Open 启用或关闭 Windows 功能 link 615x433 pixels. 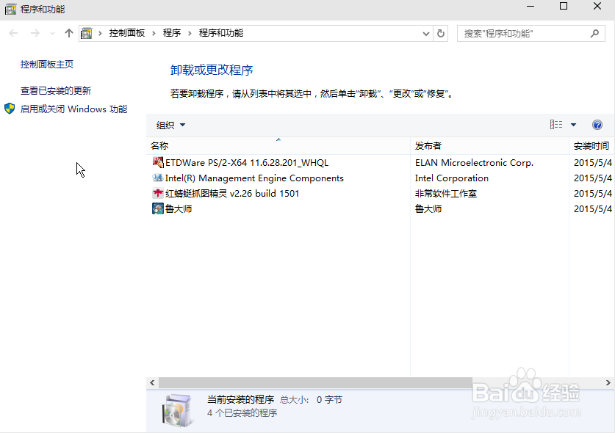coord(73,109)
